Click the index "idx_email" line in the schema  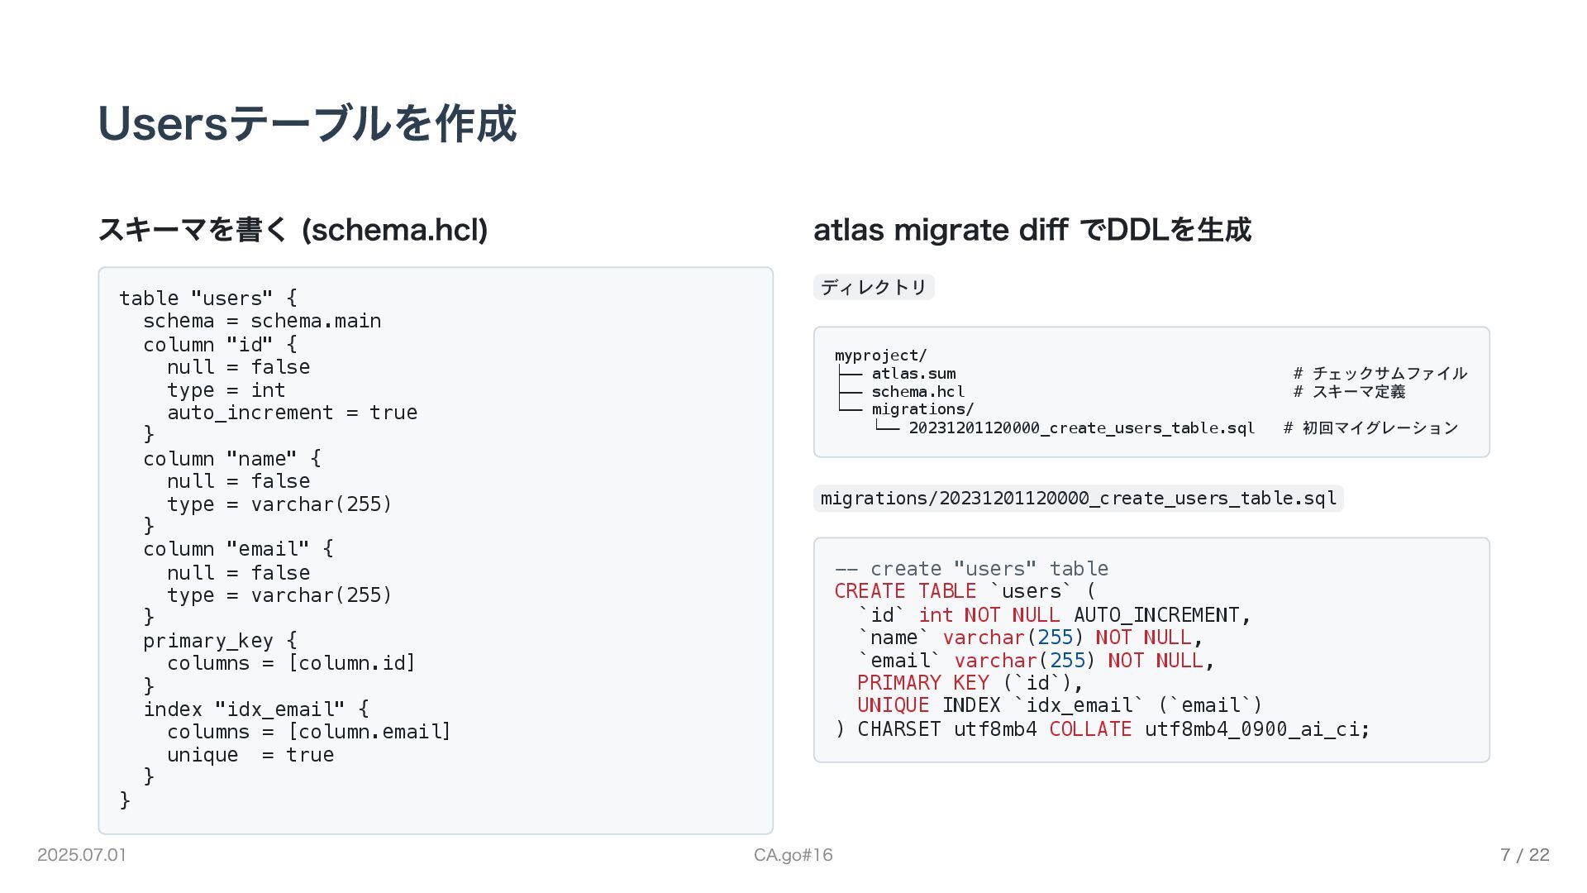(x=256, y=709)
